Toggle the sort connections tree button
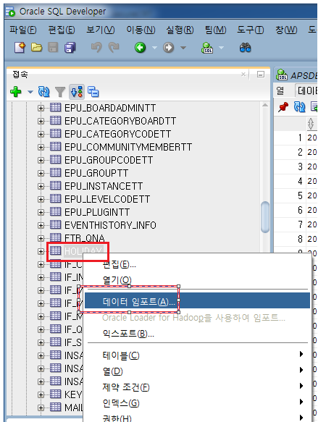Screen dimensions: 326x422 pyautogui.click(x=77, y=91)
